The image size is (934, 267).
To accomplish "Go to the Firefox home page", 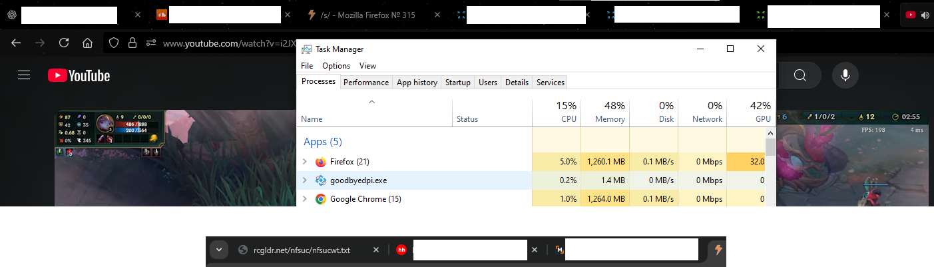I will click(x=87, y=43).
